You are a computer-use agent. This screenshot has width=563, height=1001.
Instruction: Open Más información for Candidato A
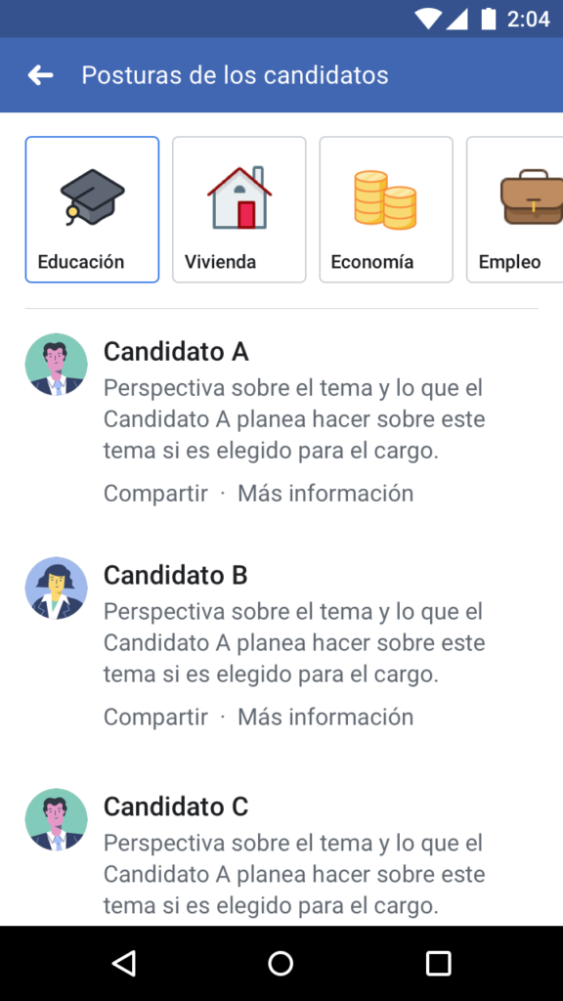coord(325,494)
